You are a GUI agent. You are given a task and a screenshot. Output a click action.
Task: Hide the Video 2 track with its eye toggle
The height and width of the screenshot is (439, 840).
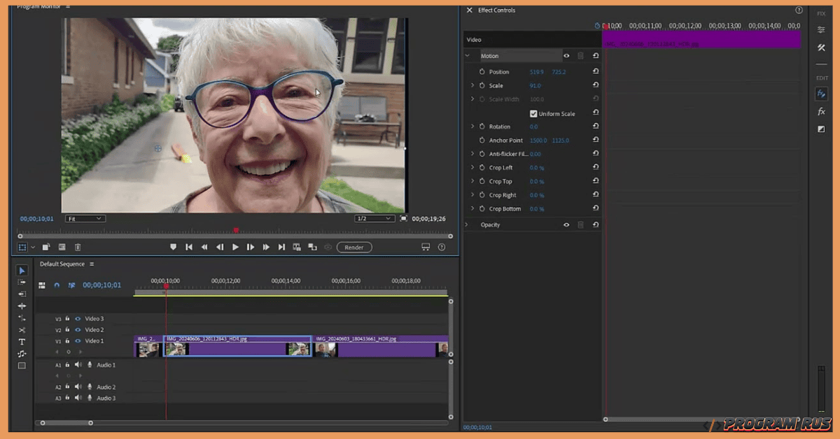[78, 329]
